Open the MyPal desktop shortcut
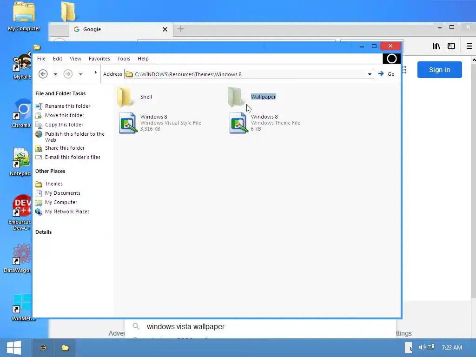The image size is (476, 357). coord(21,65)
